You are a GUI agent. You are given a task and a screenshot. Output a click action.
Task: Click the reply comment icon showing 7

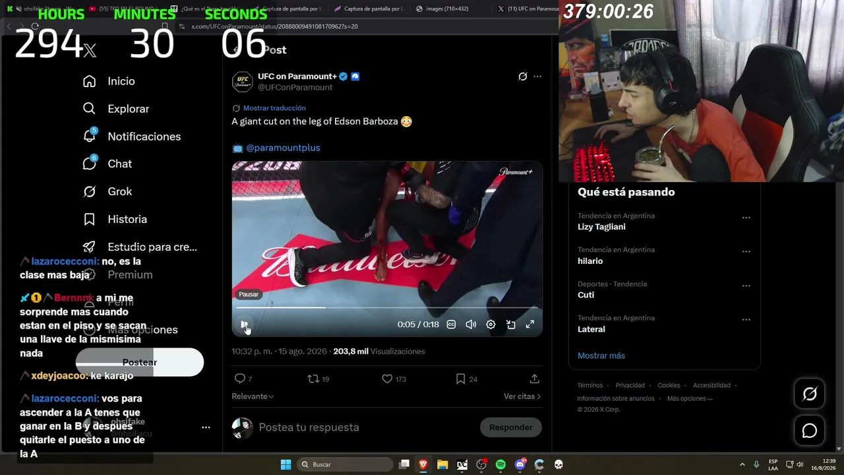click(243, 379)
